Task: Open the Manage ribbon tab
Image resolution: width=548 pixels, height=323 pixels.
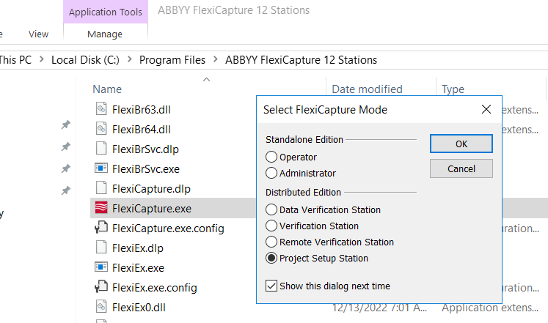Action: 105,34
